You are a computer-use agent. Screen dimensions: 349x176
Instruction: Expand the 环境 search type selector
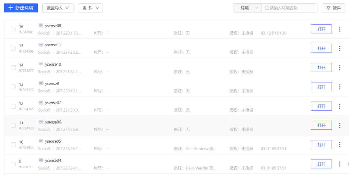pyautogui.click(x=247, y=8)
